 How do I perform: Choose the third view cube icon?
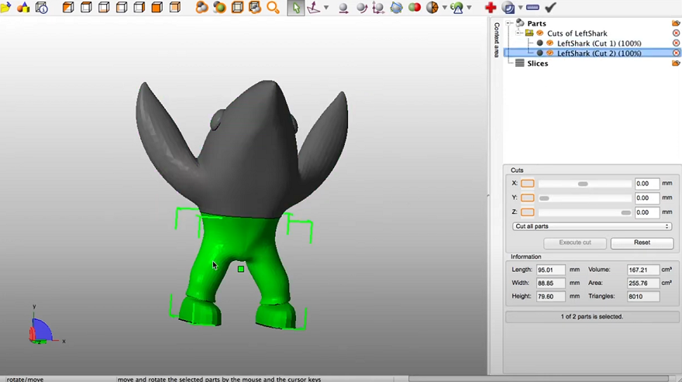(104, 8)
